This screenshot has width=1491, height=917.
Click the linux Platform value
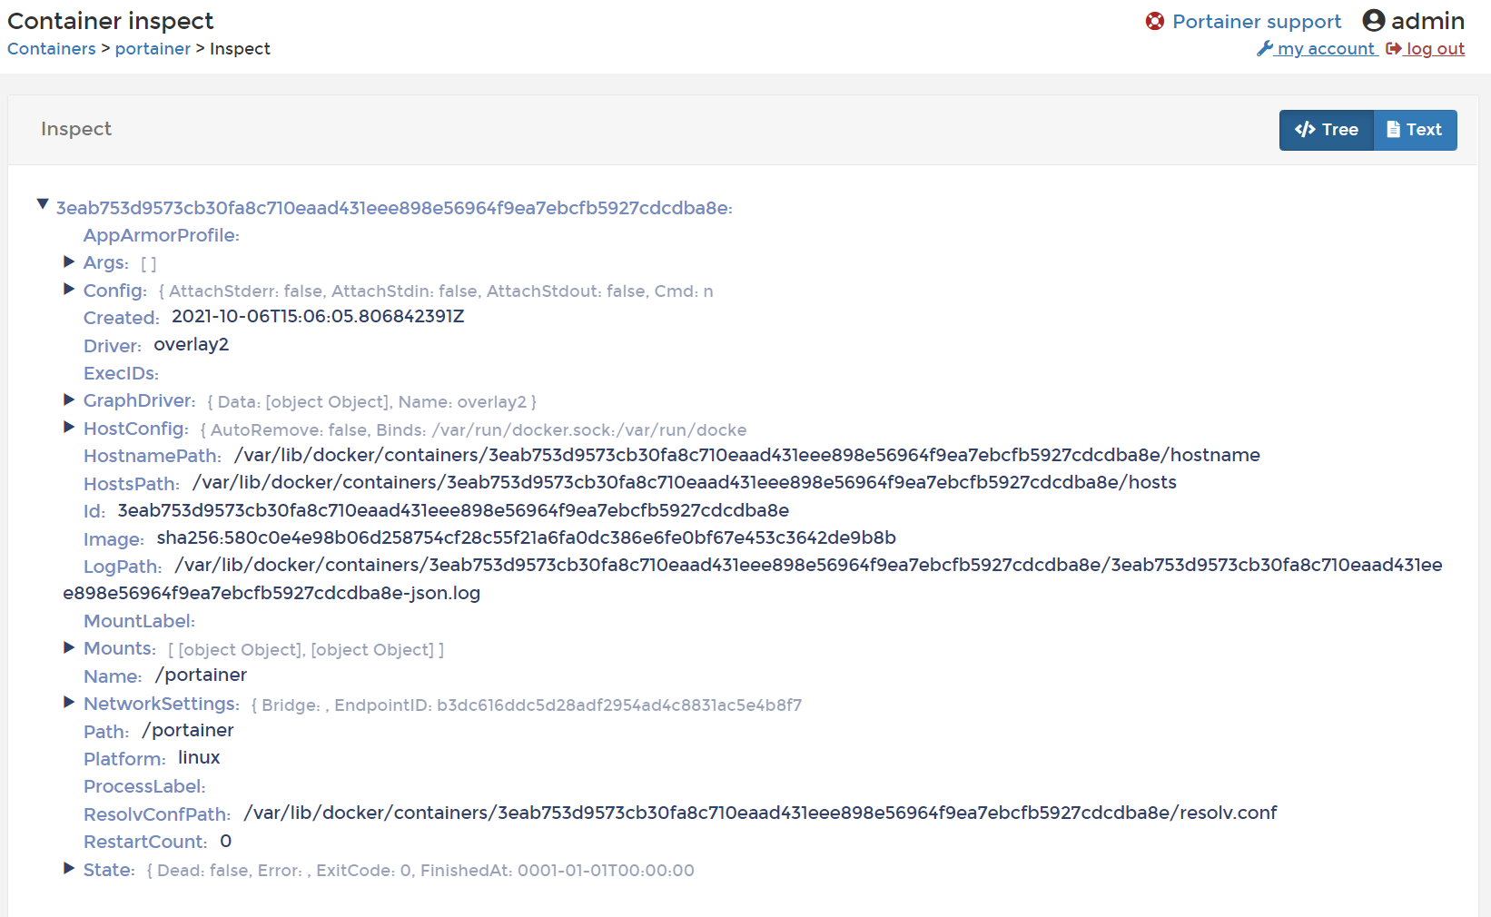tap(199, 757)
